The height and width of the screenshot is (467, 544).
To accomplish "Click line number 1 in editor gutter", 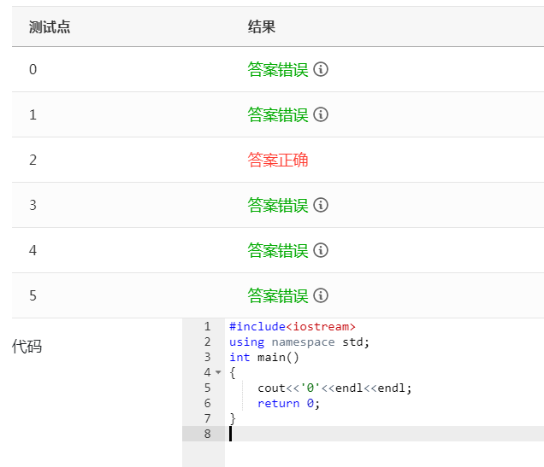I will (x=208, y=326).
